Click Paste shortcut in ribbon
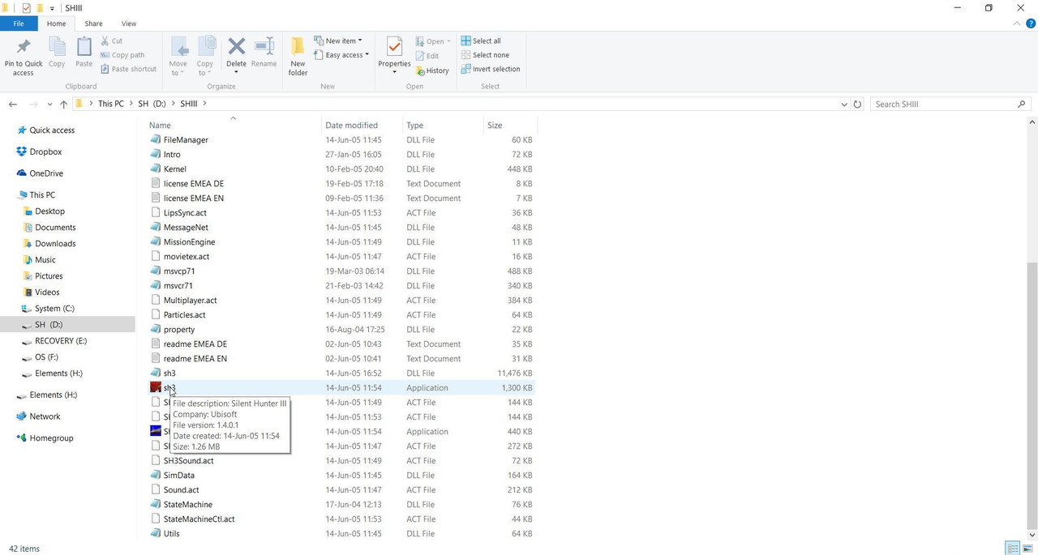 pos(128,69)
